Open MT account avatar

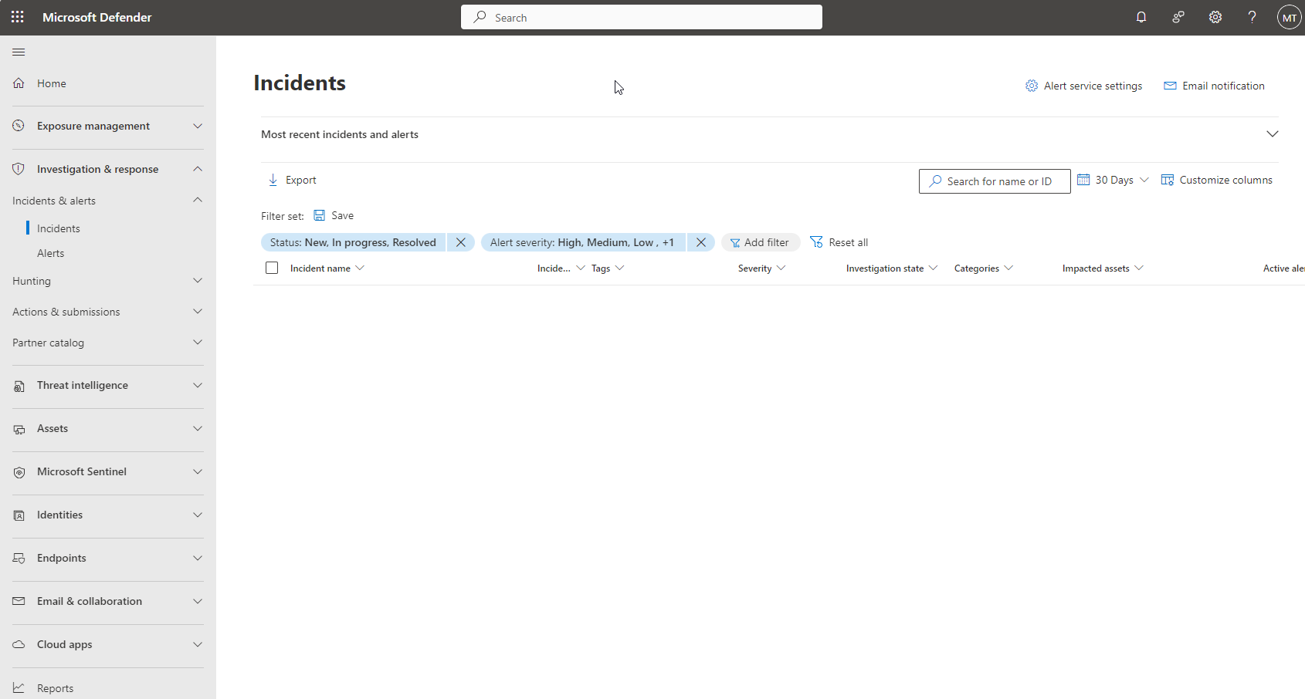(1290, 17)
